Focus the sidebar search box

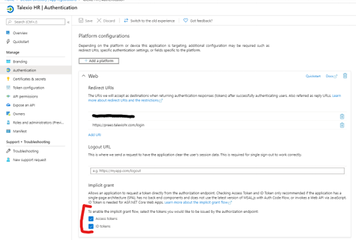[x=35, y=22]
